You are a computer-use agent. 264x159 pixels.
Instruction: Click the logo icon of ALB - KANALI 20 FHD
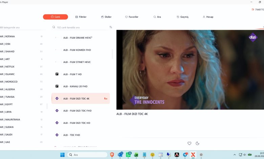point(57,86)
